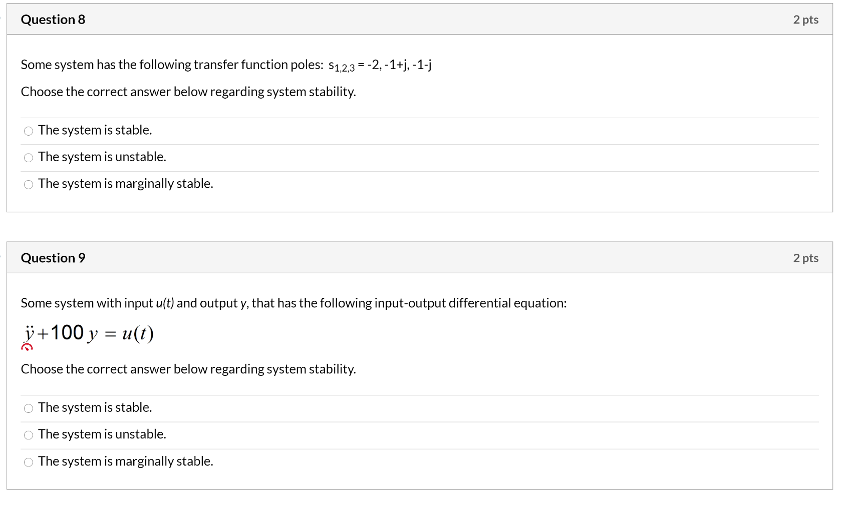Click the 2 pts label of Question 8
The image size is (844, 507).
click(805, 20)
